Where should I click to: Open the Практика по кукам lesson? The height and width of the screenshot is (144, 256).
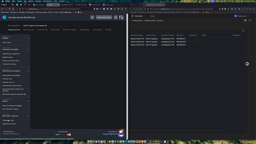point(9,124)
